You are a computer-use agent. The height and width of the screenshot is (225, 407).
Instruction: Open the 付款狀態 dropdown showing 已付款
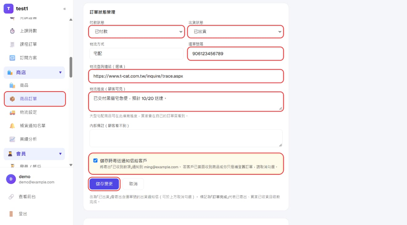pyautogui.click(x=136, y=31)
